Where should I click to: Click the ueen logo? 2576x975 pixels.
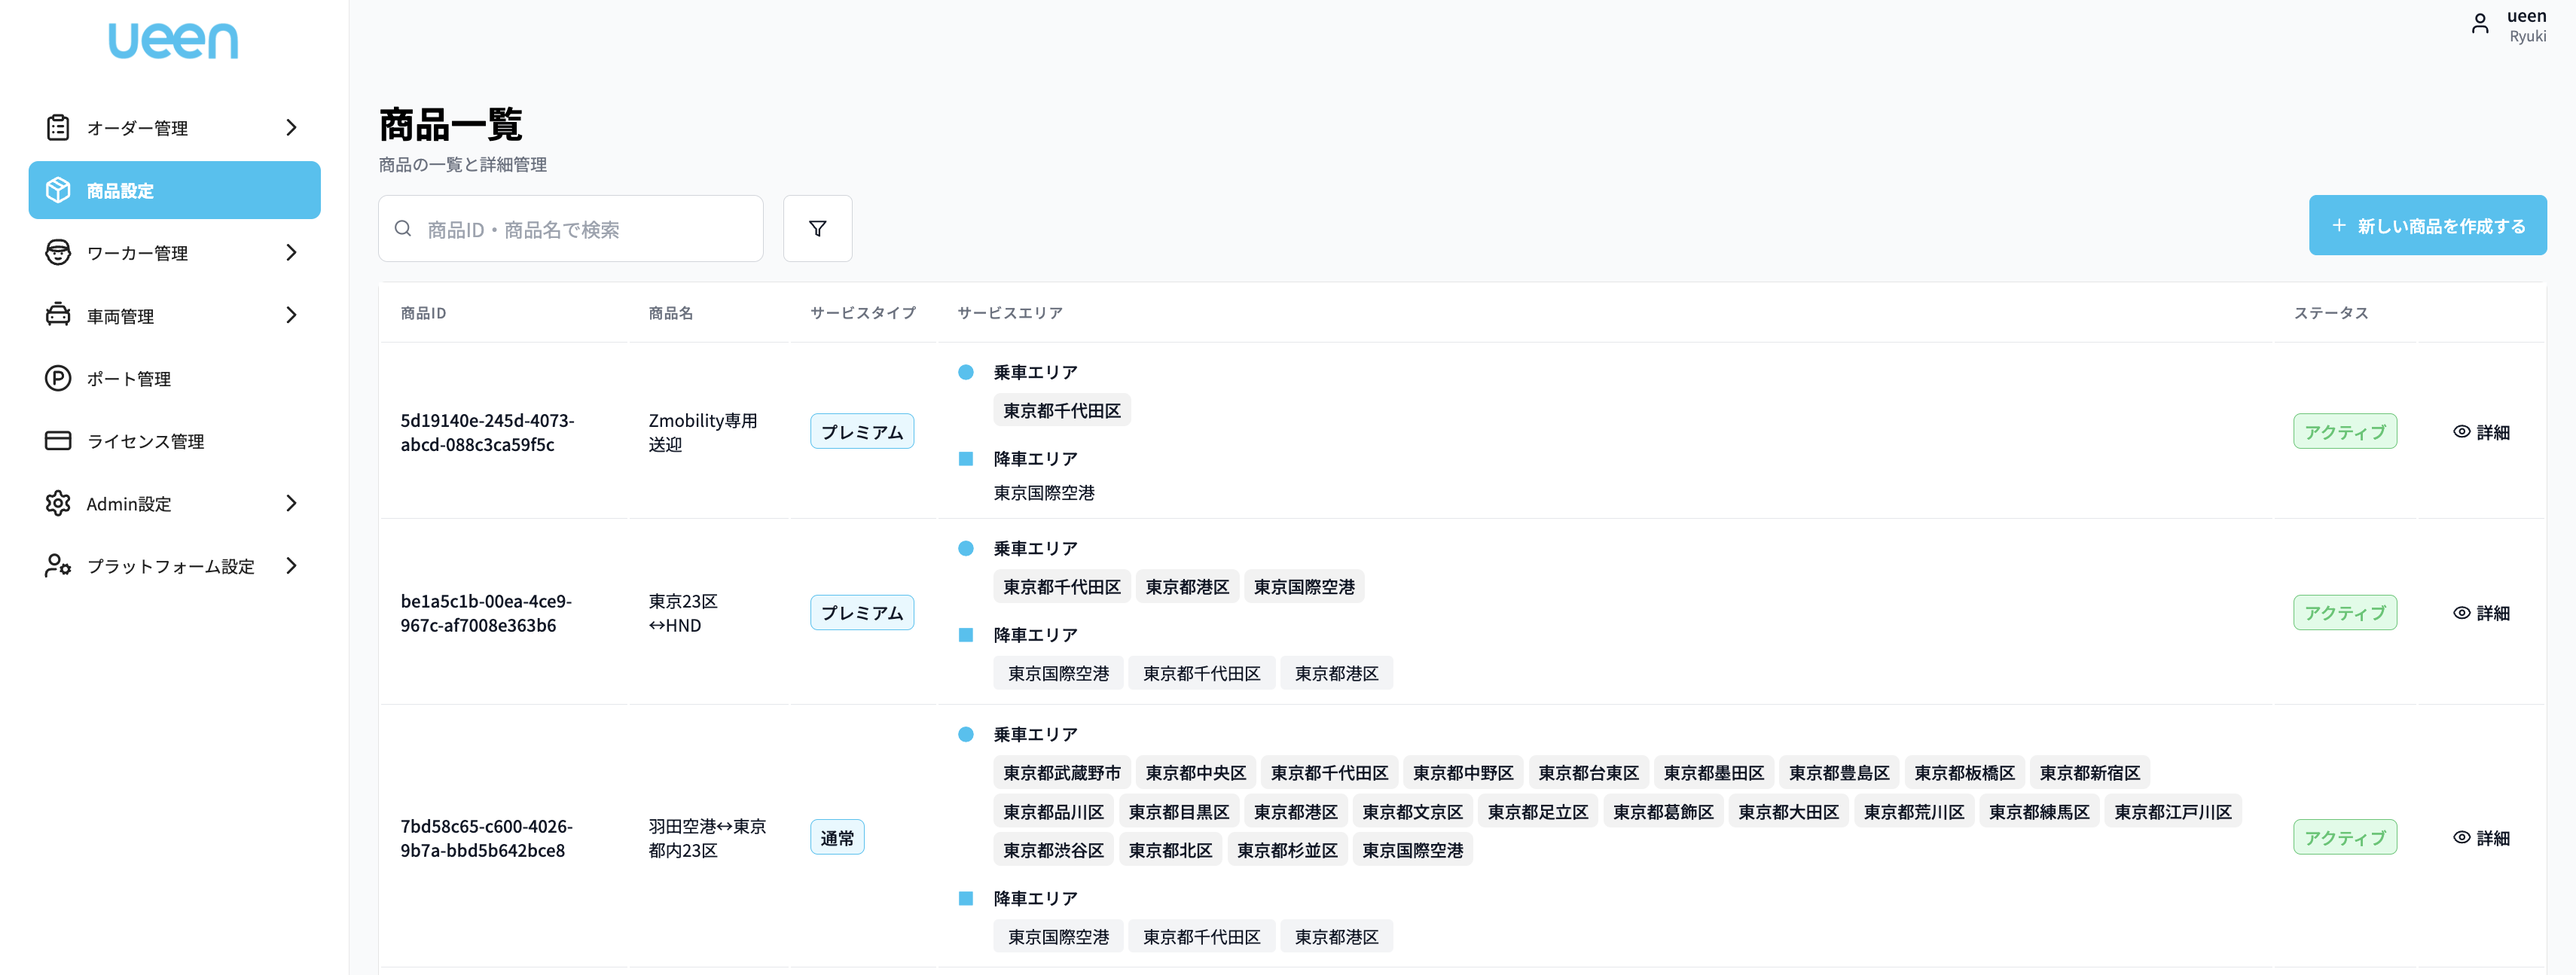173,41
